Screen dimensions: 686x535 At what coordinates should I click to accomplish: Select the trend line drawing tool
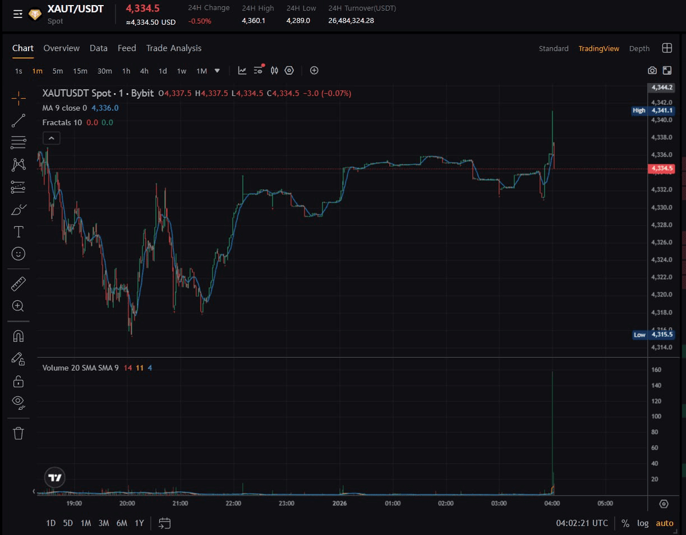click(19, 120)
